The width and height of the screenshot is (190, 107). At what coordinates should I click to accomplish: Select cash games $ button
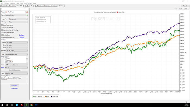[27, 6]
